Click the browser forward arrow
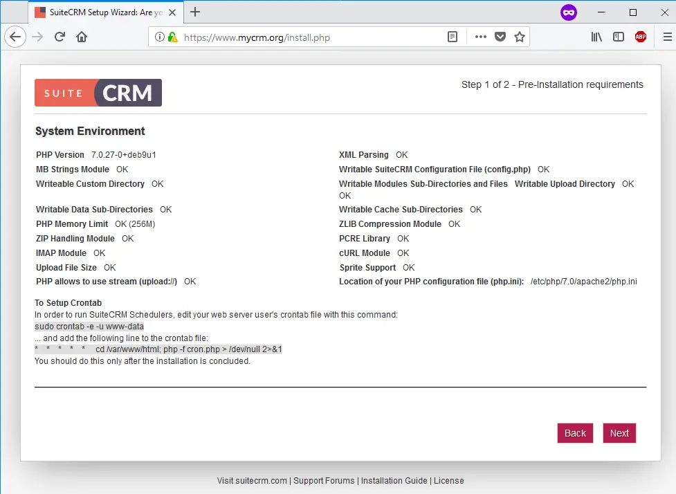This screenshot has width=676, height=494. tap(38, 37)
